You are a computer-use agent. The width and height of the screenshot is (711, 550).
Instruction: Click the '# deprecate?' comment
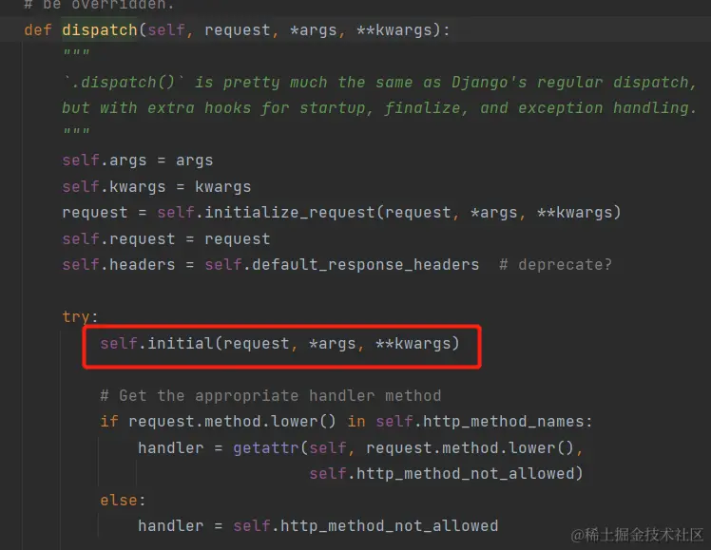555,265
